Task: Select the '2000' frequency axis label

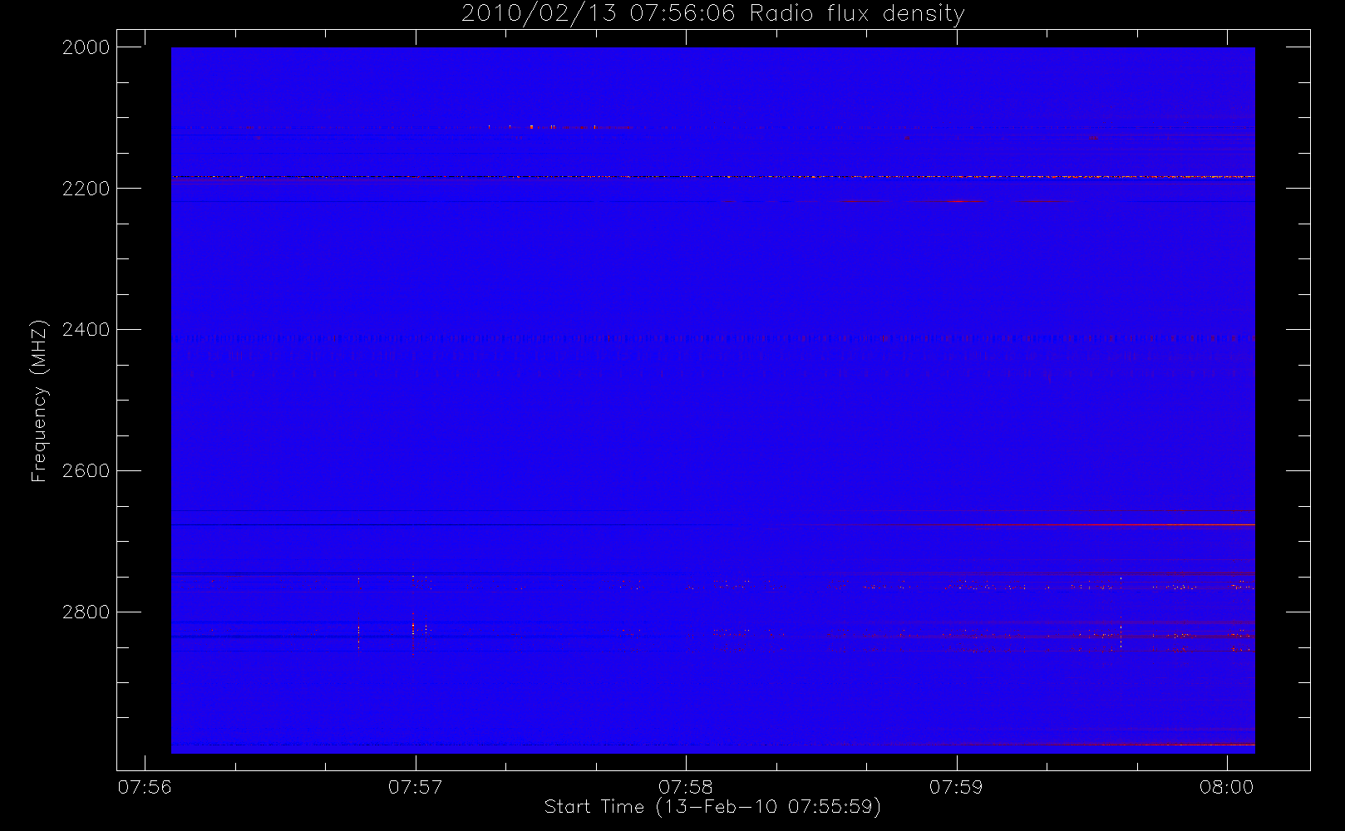Action: (86, 47)
